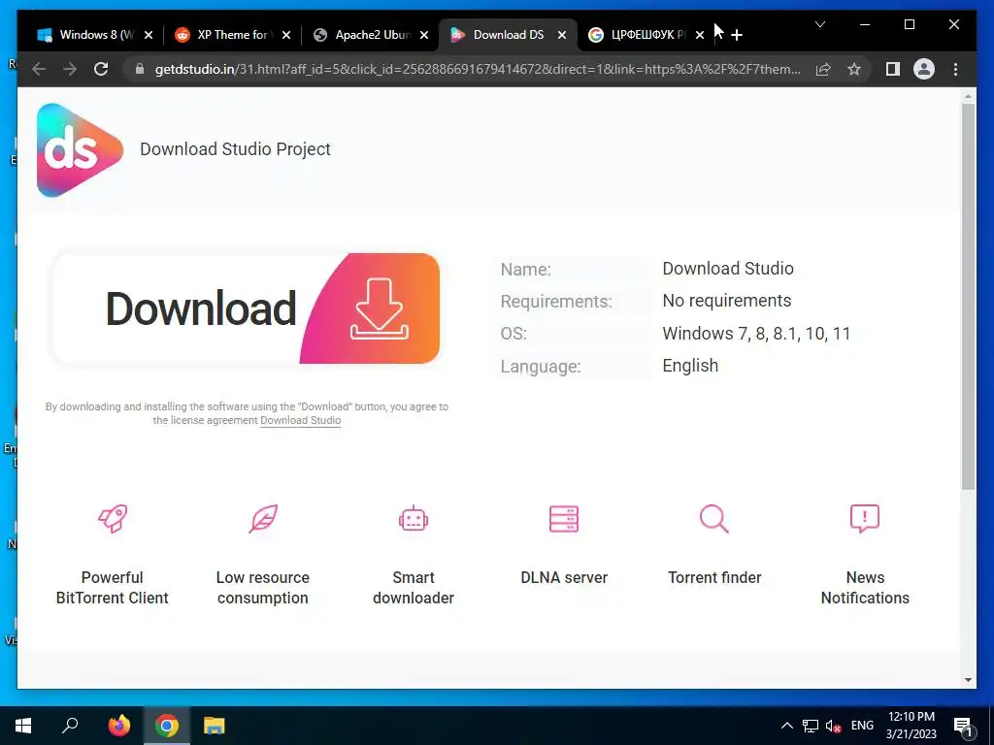Maximize the Chrome window
This screenshot has width=994, height=745.
coord(909,24)
